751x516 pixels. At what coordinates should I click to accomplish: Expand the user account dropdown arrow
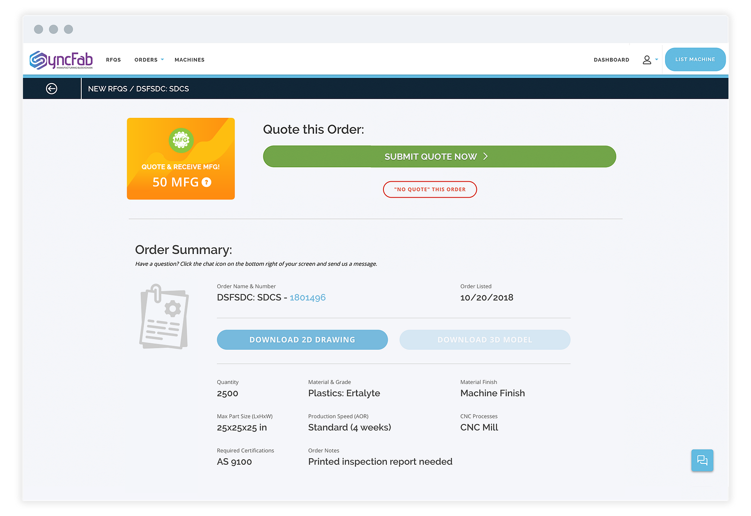657,60
